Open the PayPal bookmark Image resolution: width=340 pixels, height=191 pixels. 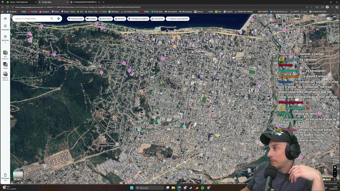click(209, 12)
